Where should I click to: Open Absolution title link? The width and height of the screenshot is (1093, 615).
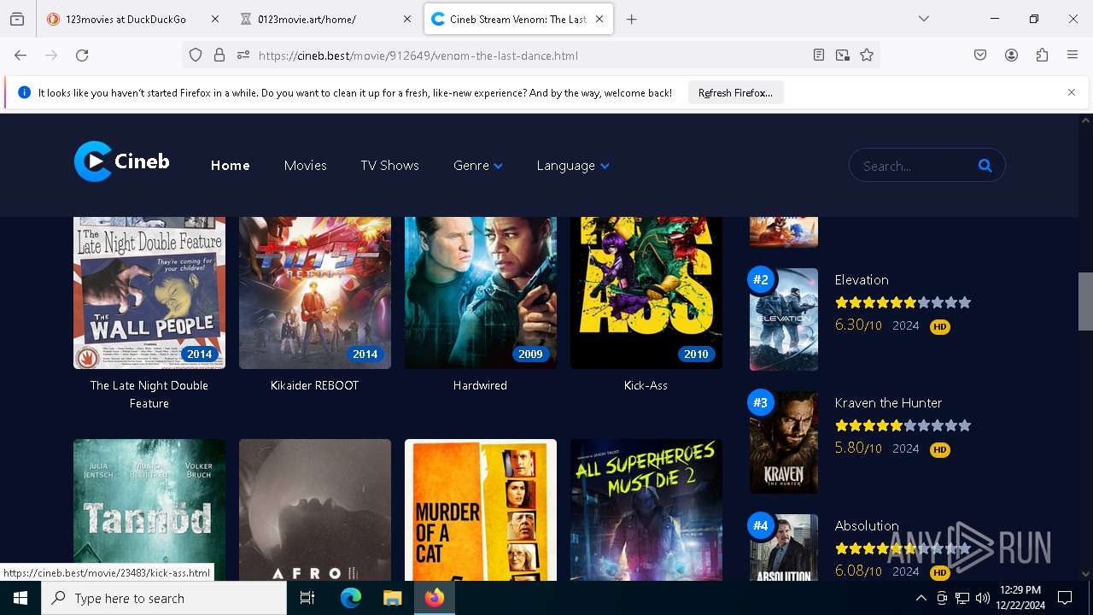click(x=867, y=525)
